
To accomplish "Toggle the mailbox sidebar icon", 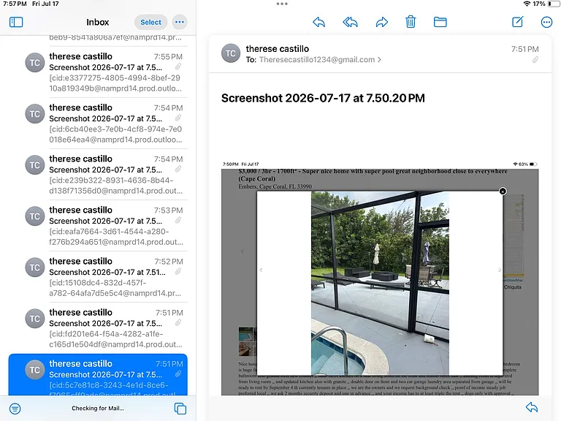I will [16, 22].
